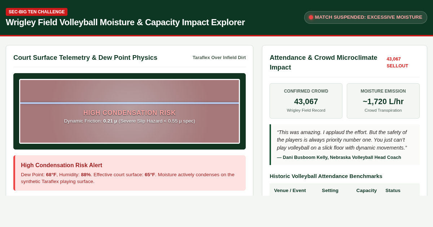Click the Moisture Emission ~1,720 L/hr card
Screen dimensions: 433x227
click(x=383, y=101)
